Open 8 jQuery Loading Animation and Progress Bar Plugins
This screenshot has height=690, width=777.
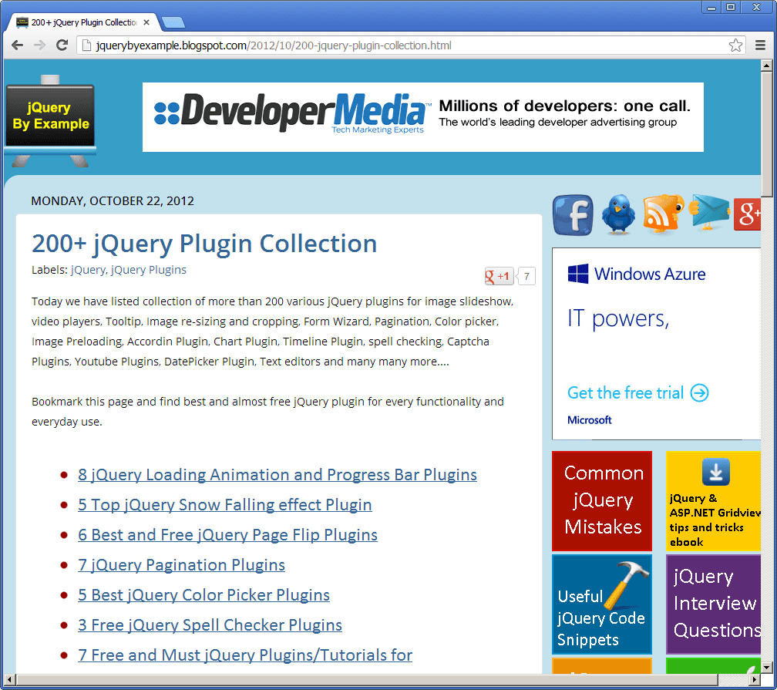click(277, 474)
